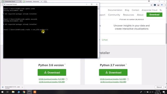The width and height of the screenshot is (167, 94).
Task: Click the search magnifier icon on Anaconda site
Action: tap(160, 10)
